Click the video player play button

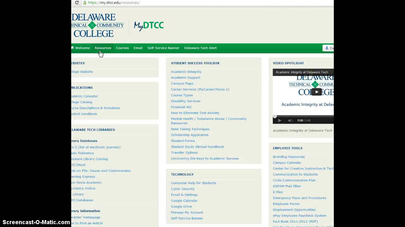(279, 120)
